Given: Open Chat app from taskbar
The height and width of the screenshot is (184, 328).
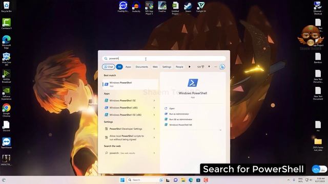Looking at the screenshot, I should click(175, 180).
